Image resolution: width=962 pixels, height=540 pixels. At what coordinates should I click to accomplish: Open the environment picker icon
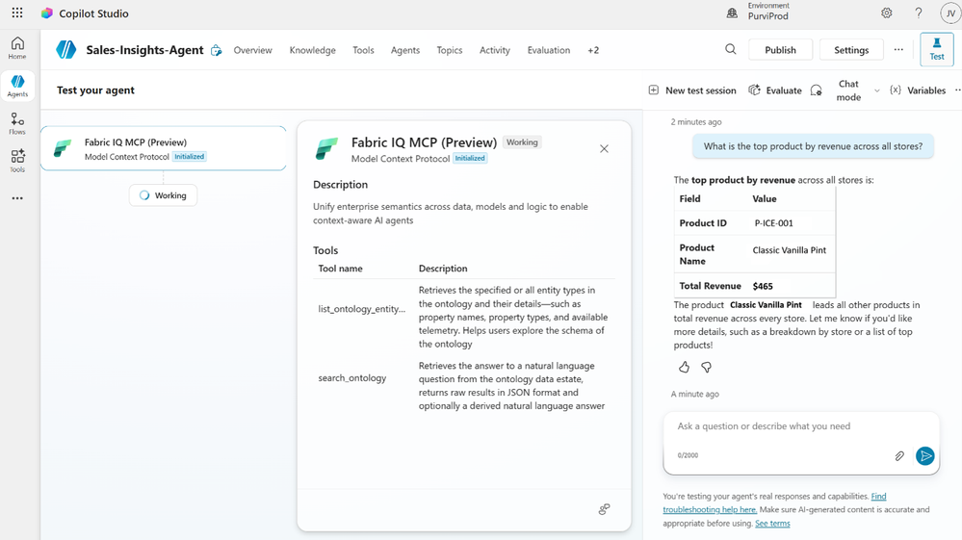tap(732, 13)
